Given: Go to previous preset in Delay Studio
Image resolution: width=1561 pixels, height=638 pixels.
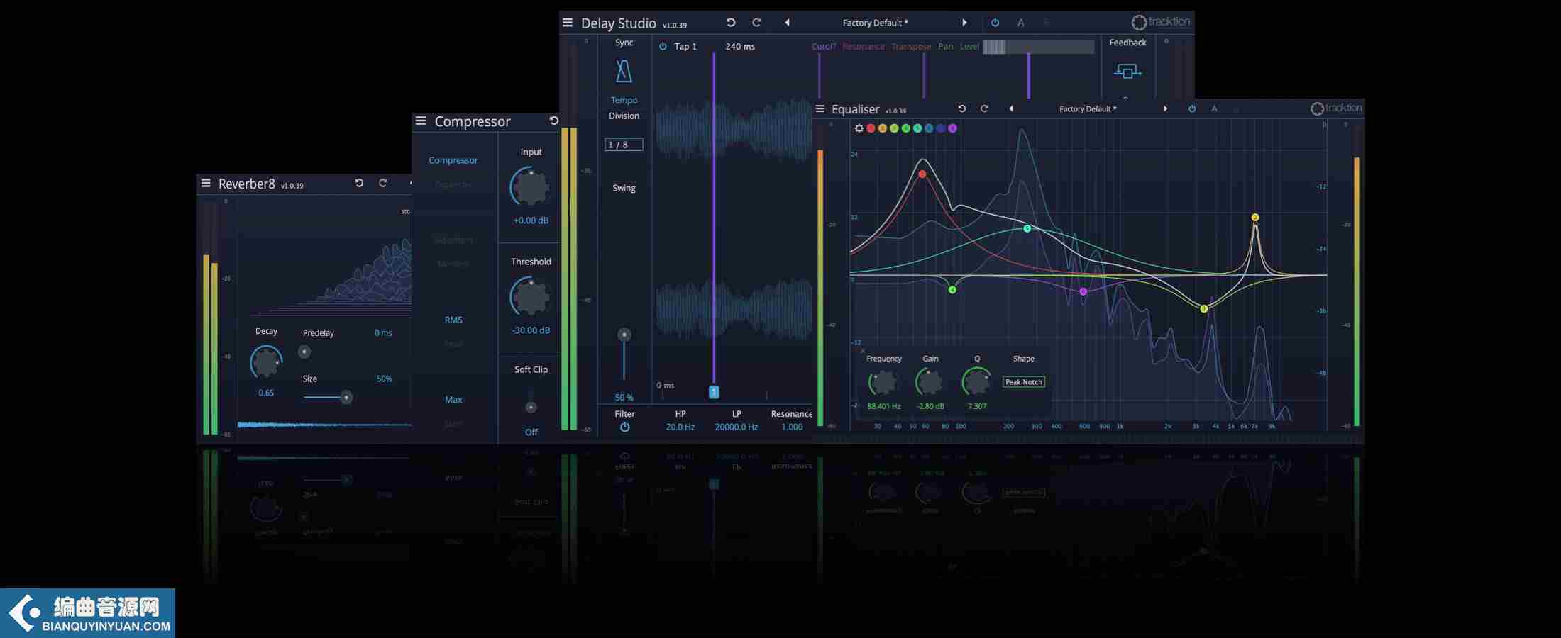Looking at the screenshot, I should point(787,23).
